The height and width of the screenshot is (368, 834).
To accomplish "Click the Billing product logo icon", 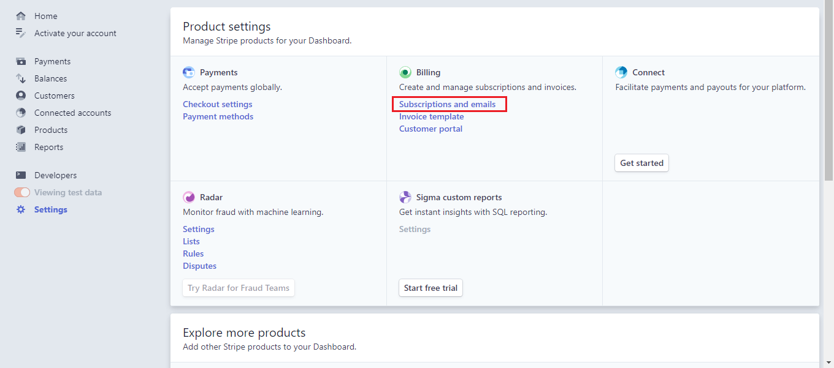I will tap(405, 72).
